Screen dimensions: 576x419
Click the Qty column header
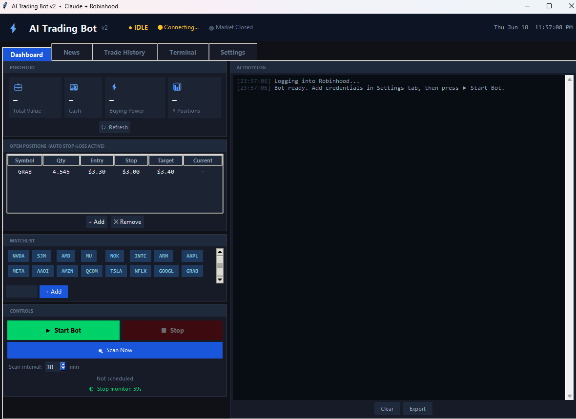tap(61, 160)
